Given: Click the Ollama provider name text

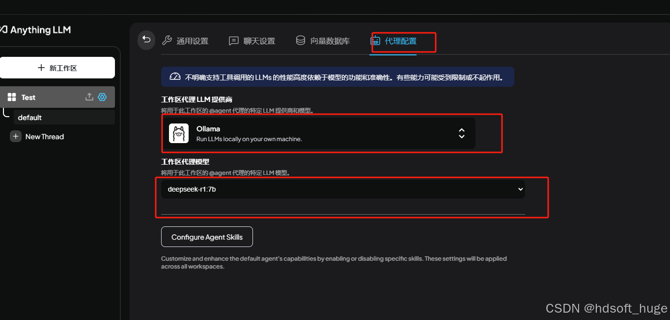Looking at the screenshot, I should [x=208, y=129].
